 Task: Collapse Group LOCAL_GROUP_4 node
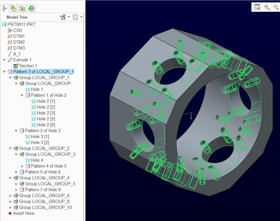click(10, 178)
